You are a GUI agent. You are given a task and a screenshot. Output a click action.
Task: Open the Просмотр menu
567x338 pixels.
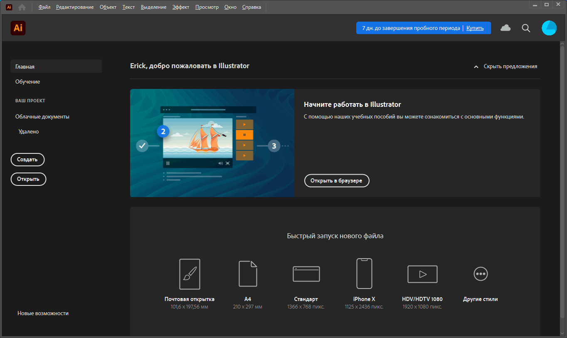pos(207,7)
